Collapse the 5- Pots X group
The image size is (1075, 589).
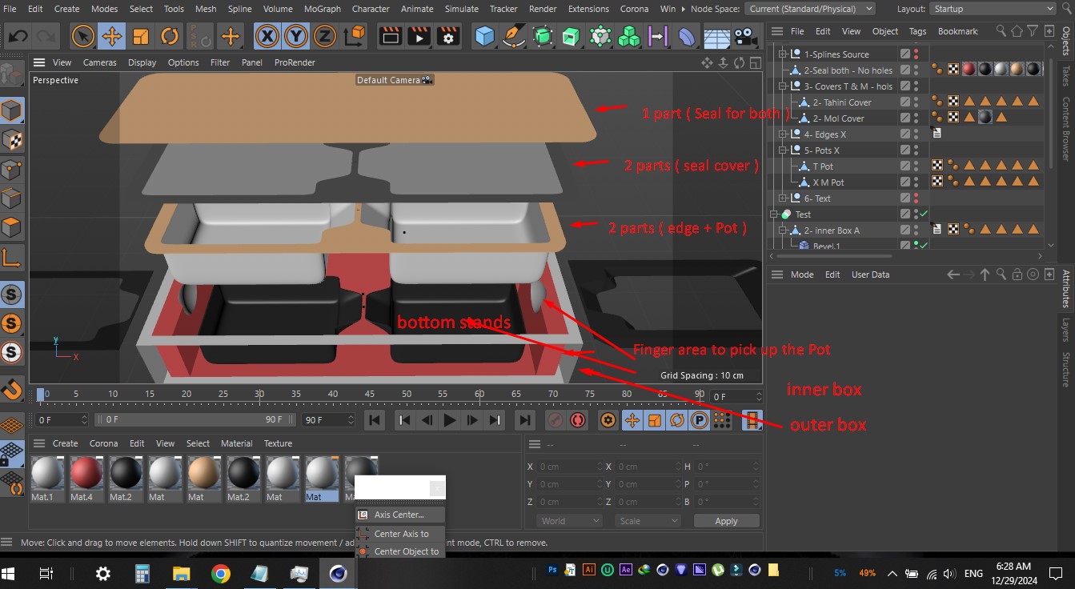click(784, 150)
